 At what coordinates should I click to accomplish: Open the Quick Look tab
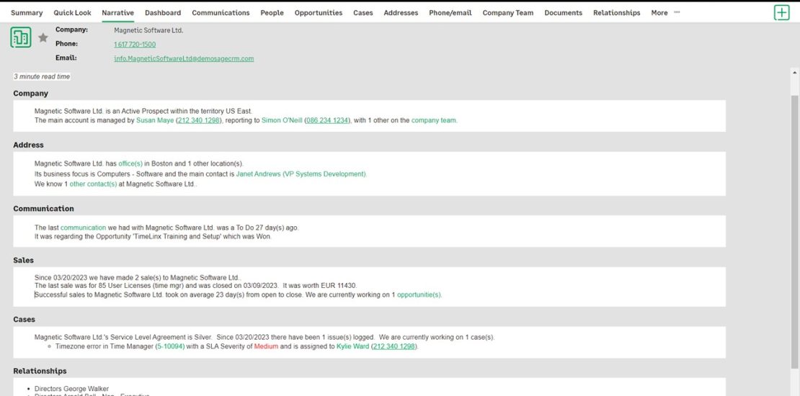73,13
